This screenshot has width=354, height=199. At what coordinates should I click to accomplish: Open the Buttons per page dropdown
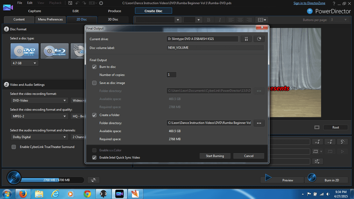click(339, 20)
